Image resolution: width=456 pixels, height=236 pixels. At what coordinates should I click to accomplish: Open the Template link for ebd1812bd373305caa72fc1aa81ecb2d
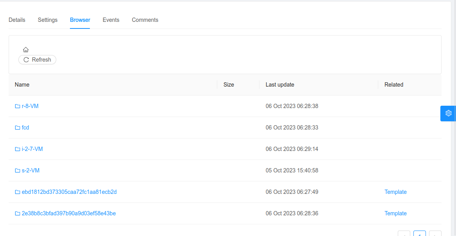click(395, 192)
